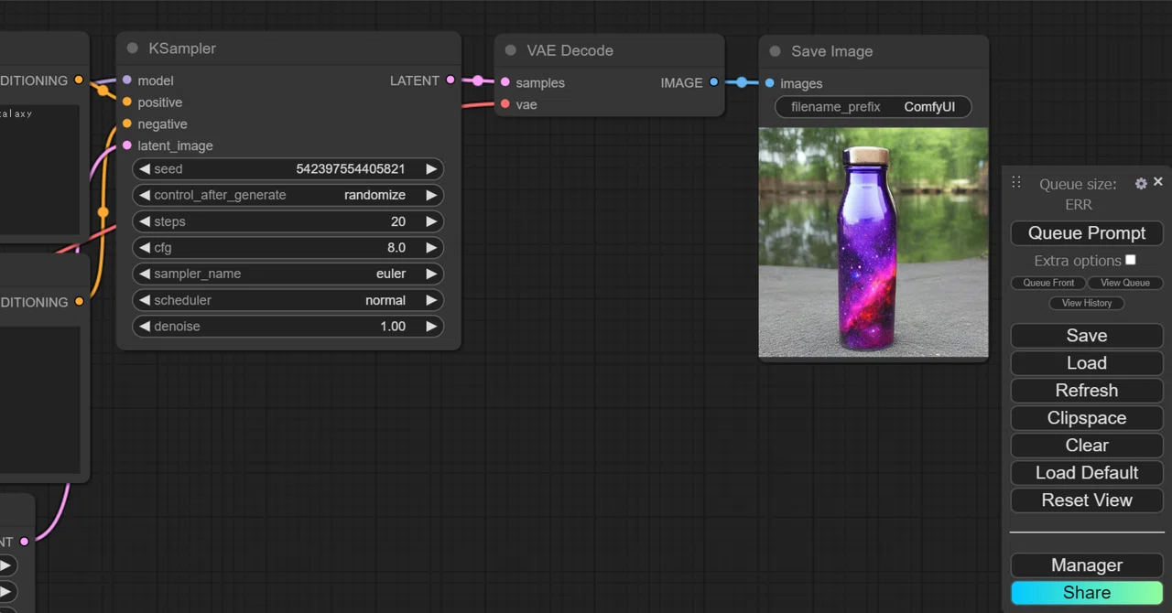Raise the cfg value with right arrow
Screen dimensions: 1172x613
(431, 248)
